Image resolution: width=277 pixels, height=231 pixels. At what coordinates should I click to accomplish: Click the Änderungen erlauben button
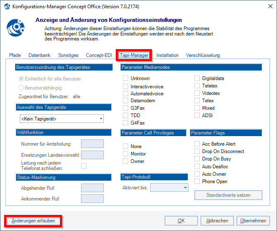coord(33,221)
